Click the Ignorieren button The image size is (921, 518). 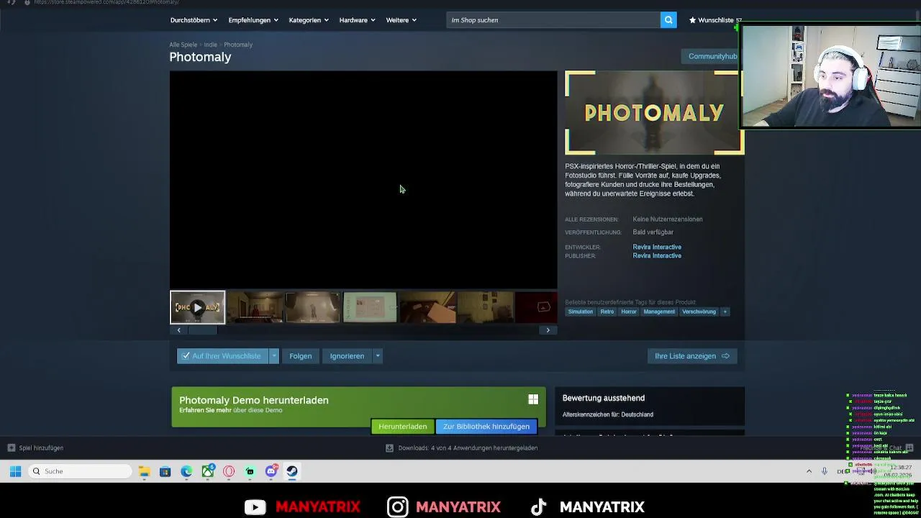pos(347,356)
